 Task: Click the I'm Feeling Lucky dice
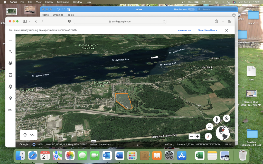(10, 75)
